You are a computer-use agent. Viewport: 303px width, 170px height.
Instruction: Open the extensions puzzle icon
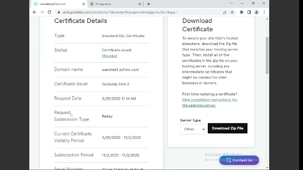point(242,12)
